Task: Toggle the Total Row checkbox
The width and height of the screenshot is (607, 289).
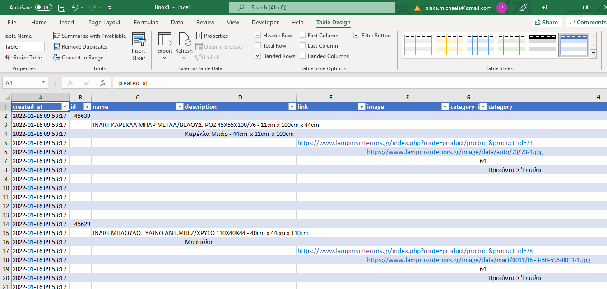Action: 258,46
